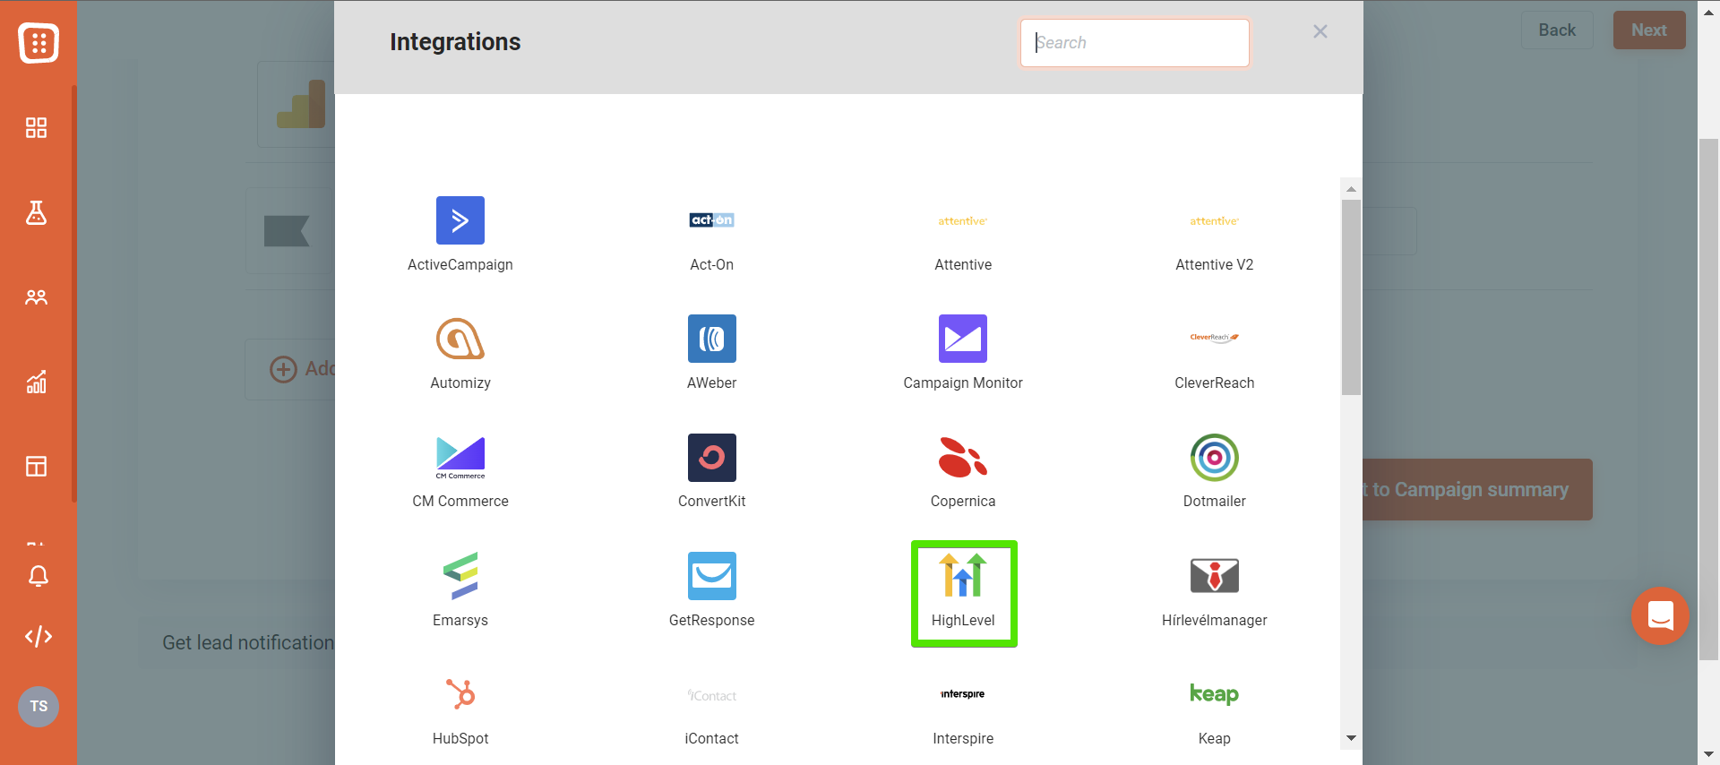Click the integrations list scroll down arrow
Screen dimensions: 1720x765
click(1351, 738)
